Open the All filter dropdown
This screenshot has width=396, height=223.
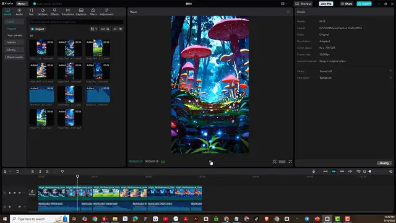pyautogui.click(x=118, y=29)
